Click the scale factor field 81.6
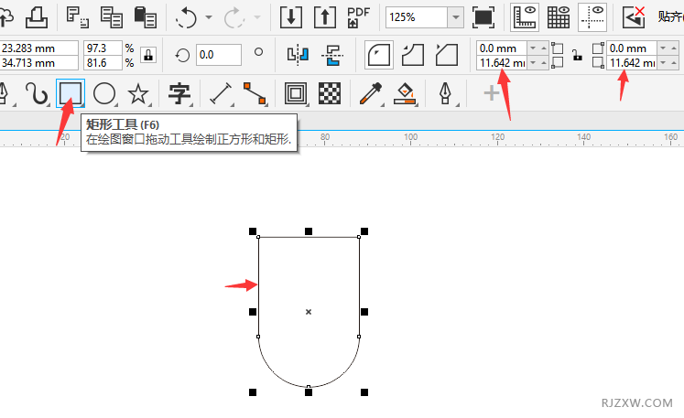Viewport: 684px width, 418px height. (103, 63)
